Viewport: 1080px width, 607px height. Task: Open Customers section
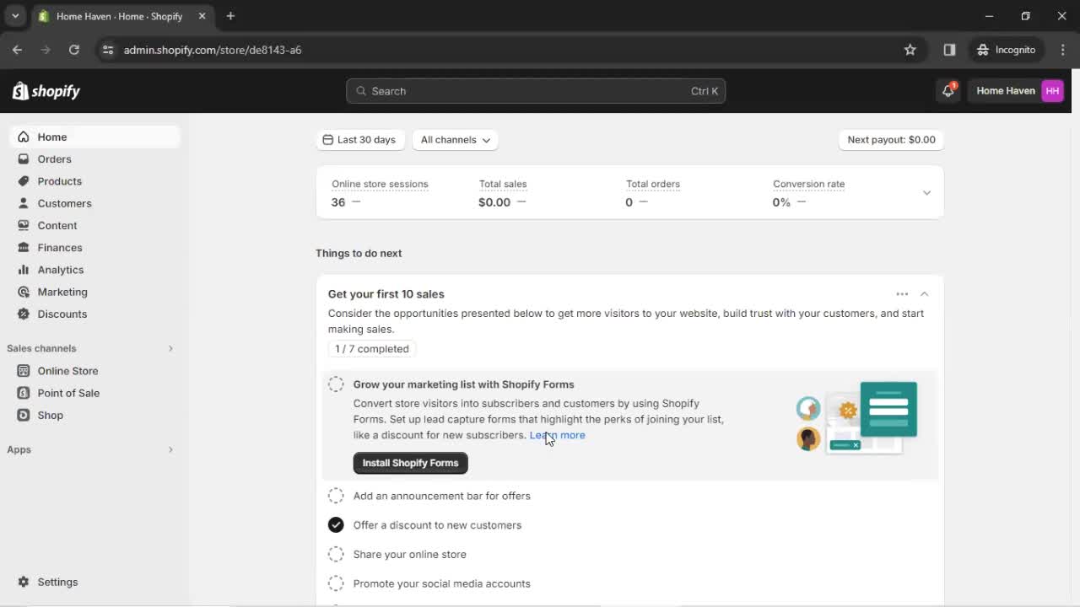[94, 203]
